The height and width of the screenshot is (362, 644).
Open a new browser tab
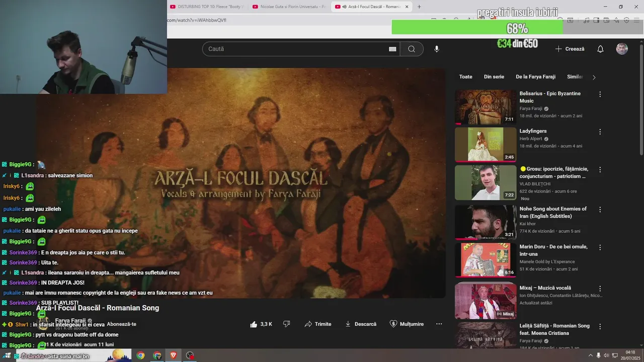419,7
